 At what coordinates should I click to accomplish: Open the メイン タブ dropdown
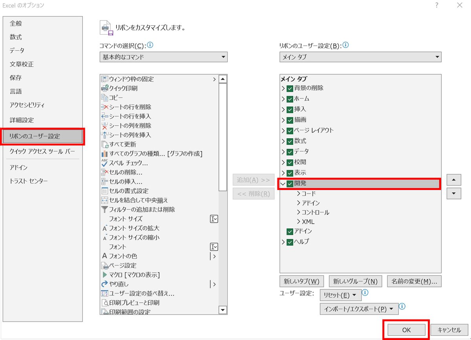coord(360,57)
